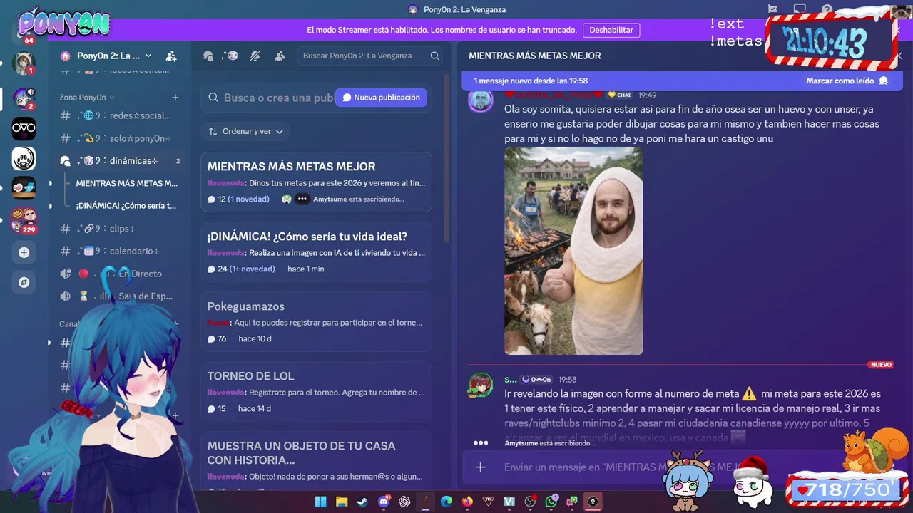
Task: Open the Ordenar y ver dropdown
Action: [x=245, y=131]
